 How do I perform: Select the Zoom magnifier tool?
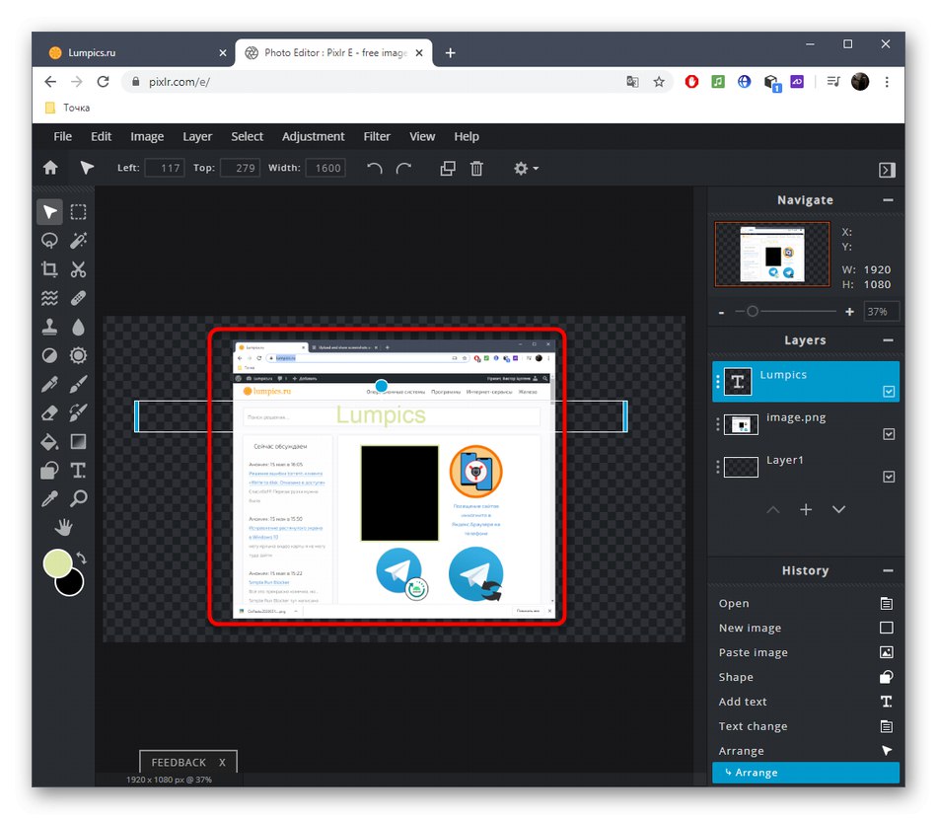78,498
